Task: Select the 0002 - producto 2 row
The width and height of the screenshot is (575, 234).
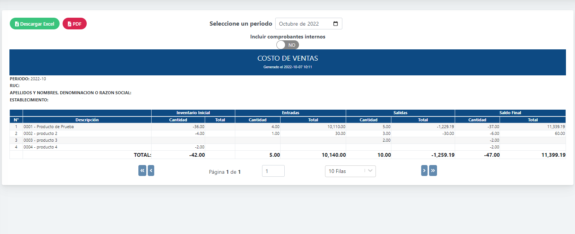Action: coord(40,133)
